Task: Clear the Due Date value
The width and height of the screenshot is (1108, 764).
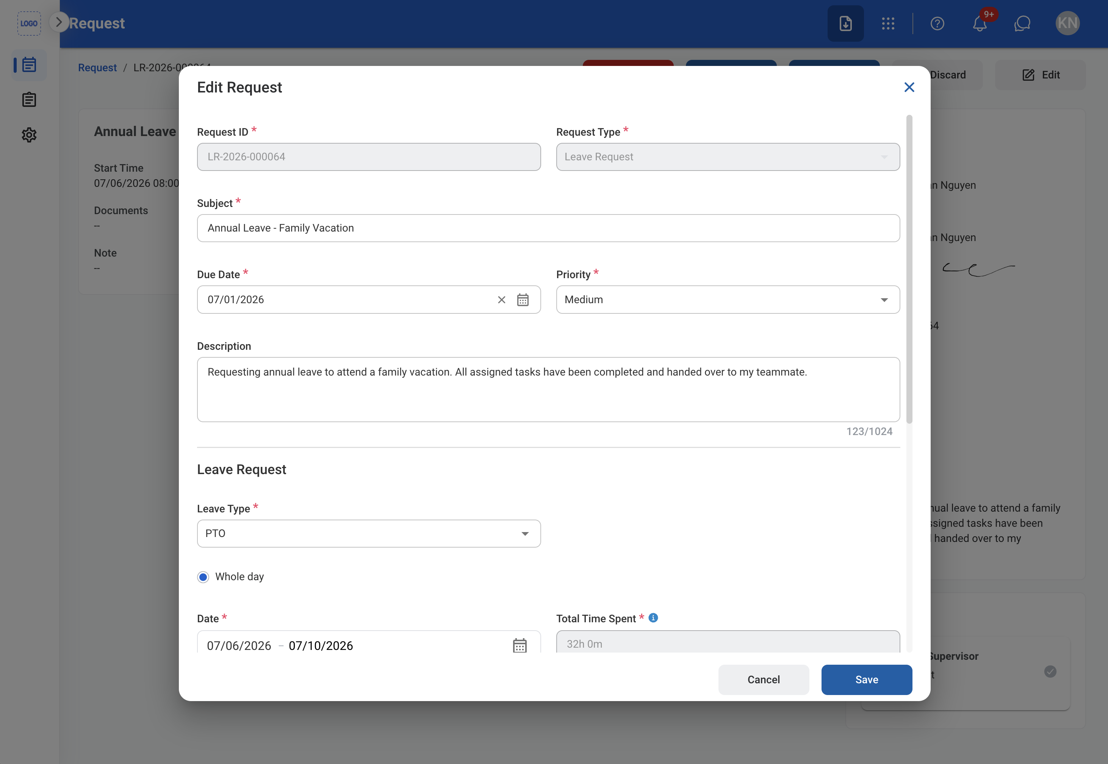Action: pos(502,300)
